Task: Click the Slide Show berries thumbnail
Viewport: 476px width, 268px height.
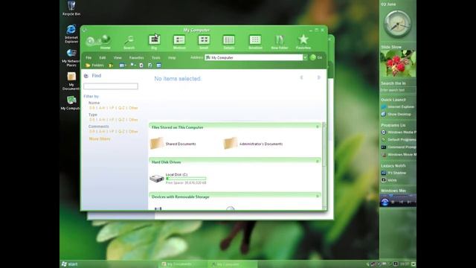Action: (398, 63)
